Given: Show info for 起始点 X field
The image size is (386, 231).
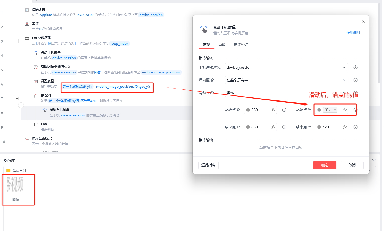Looking at the screenshot, I should click(284, 110).
